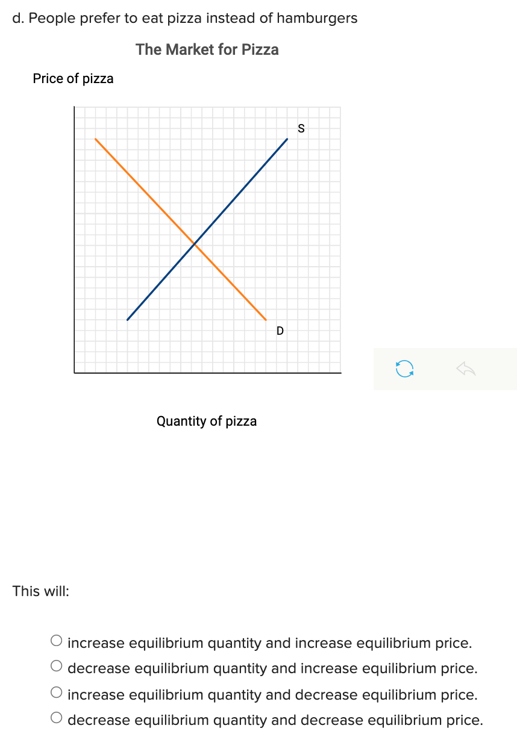Click the question text about pizza preference

pyautogui.click(x=184, y=18)
